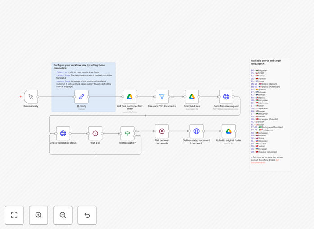Image resolution: width=314 pixels, height=229 pixels.
Task: Click the Portuguese (Brazilian) language entry
Action: click(x=267, y=127)
